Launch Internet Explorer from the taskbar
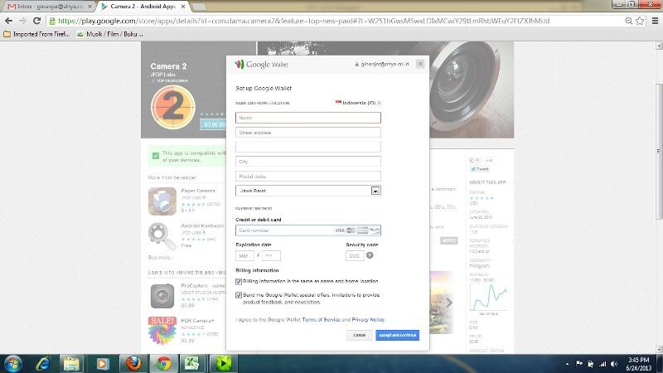 (43, 364)
